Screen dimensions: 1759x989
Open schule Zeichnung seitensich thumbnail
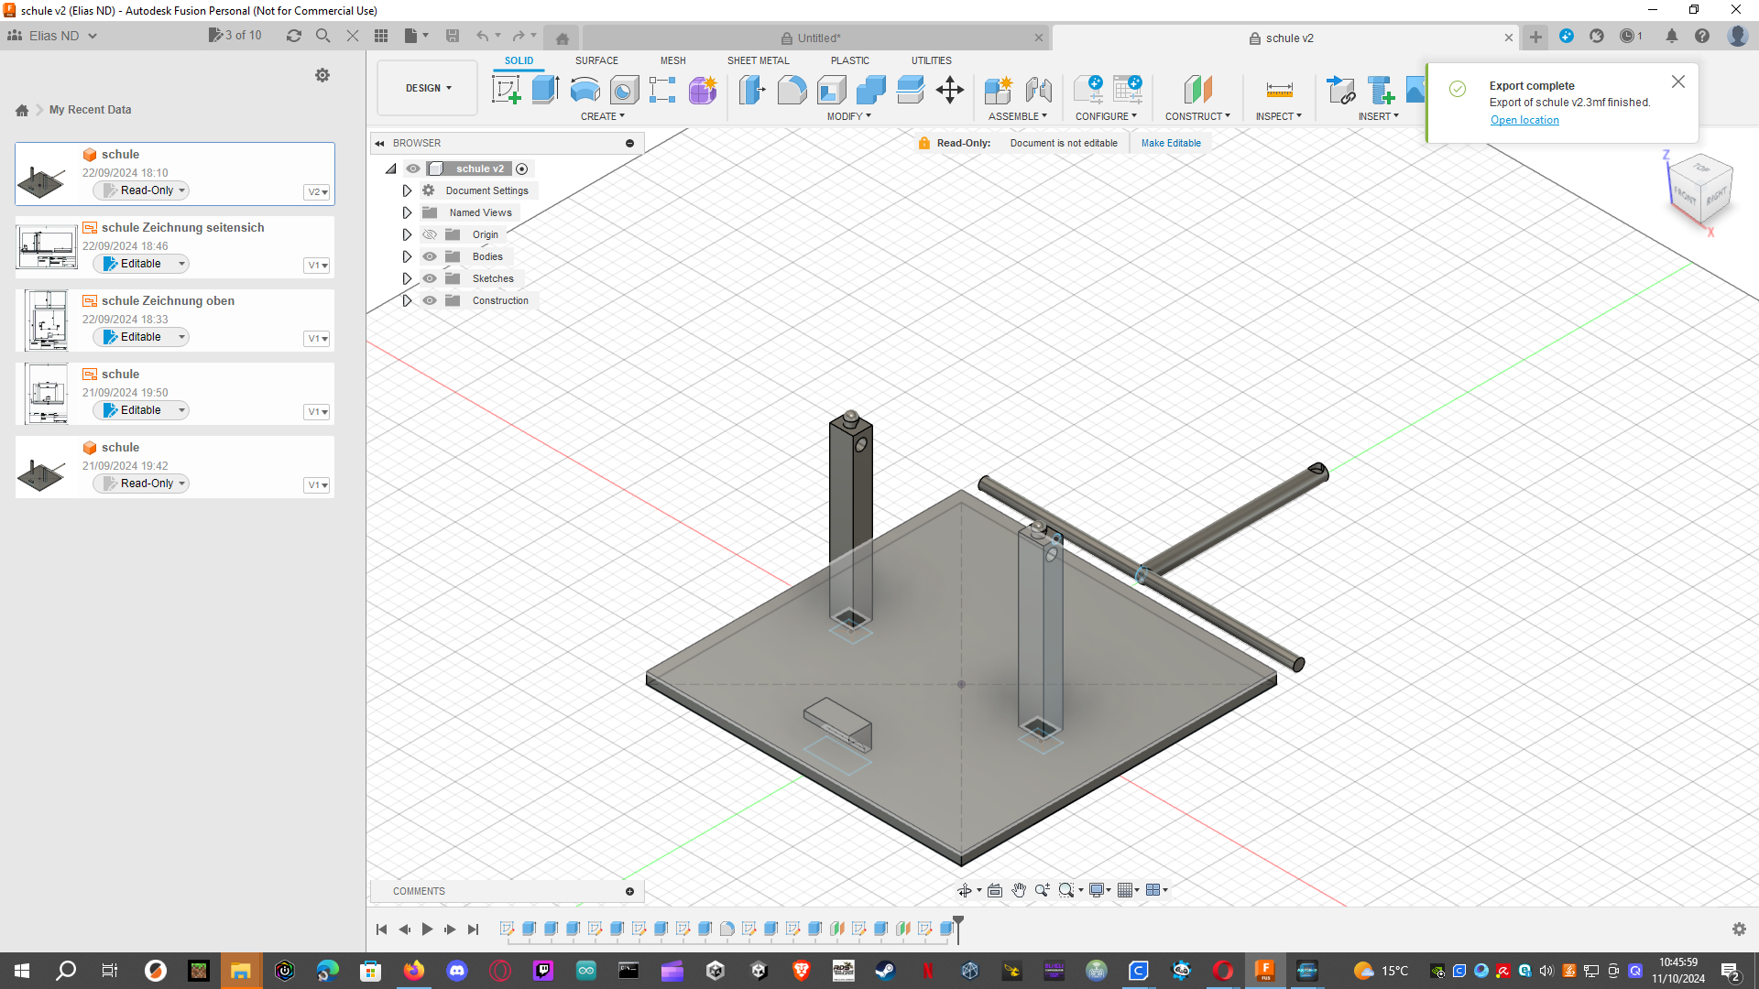pos(48,247)
